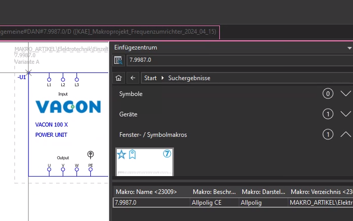Click the W output terminal
This screenshot has width=353, height=221.
click(77, 169)
